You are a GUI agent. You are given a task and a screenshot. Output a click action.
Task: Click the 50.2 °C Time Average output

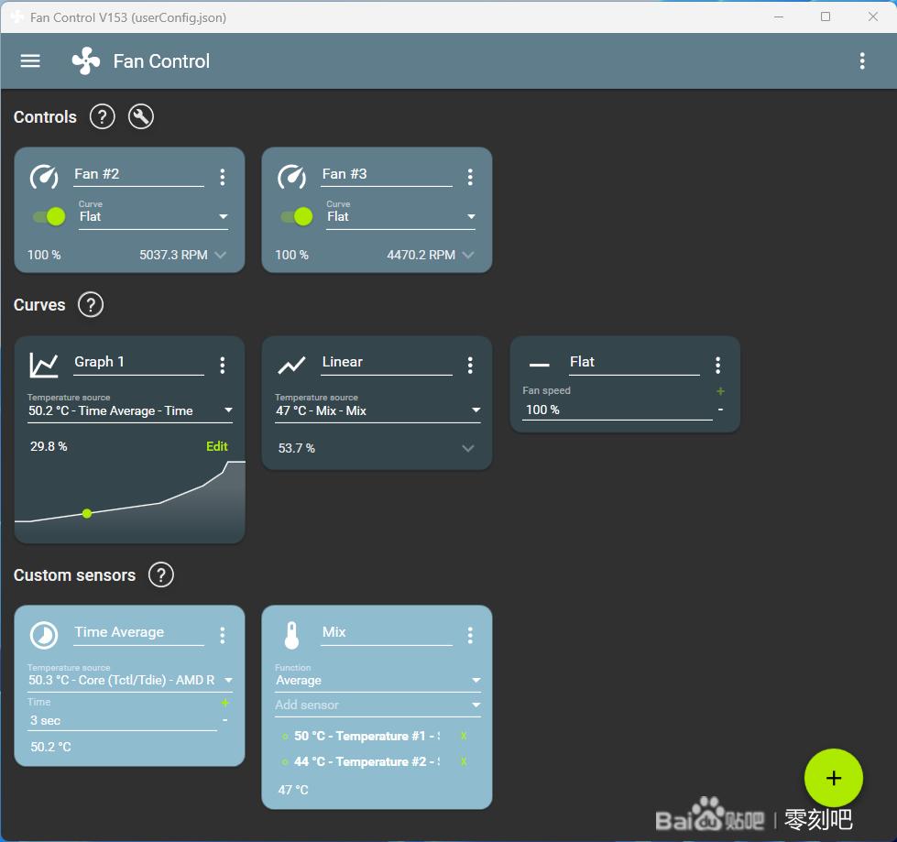[51, 747]
